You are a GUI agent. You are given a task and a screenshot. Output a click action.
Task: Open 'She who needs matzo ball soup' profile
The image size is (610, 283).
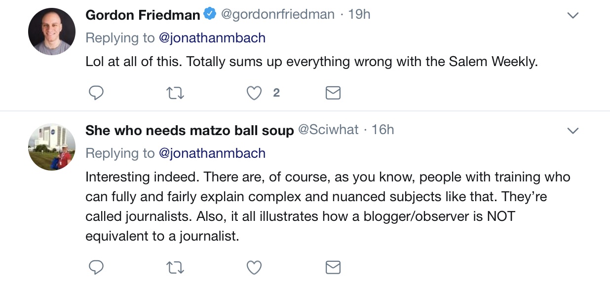(190, 130)
